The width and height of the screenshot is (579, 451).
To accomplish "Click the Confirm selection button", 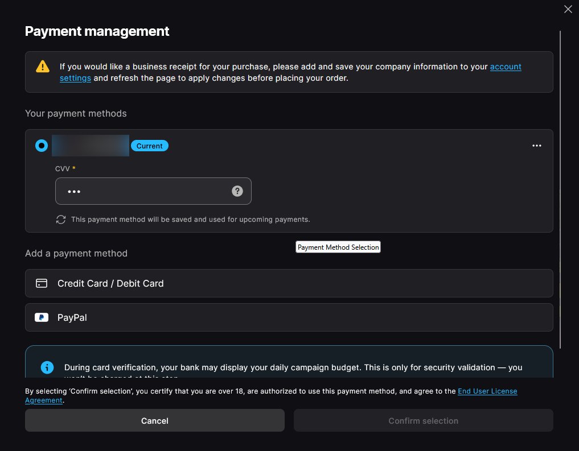I will pos(423,420).
